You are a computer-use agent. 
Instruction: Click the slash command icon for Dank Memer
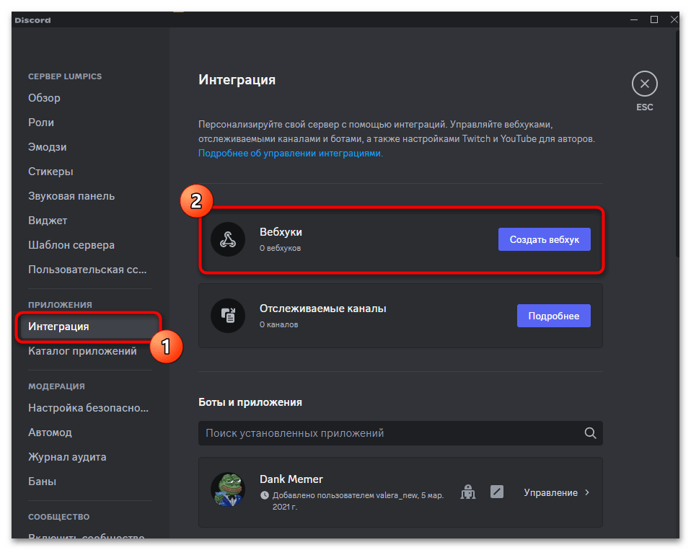pyautogui.click(x=497, y=492)
